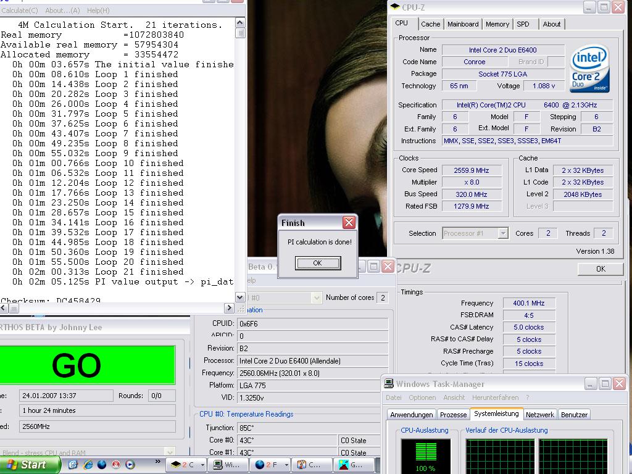
Task: Switch to the SPD tab in CPU-Z
Action: point(523,24)
